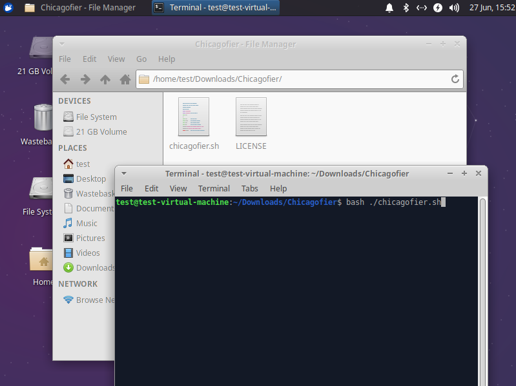Open Terminal window menu arrow
The width and height of the screenshot is (516, 386).
[124, 173]
